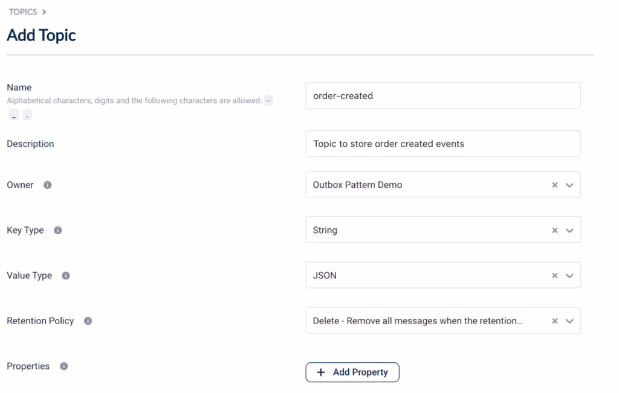Click the Description field label

30,144
